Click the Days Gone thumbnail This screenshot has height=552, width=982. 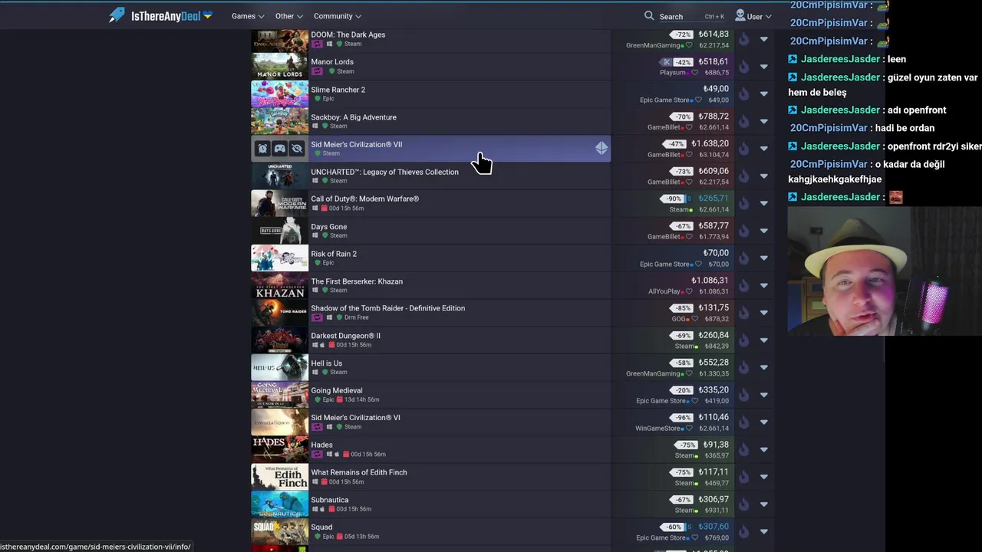click(x=279, y=231)
